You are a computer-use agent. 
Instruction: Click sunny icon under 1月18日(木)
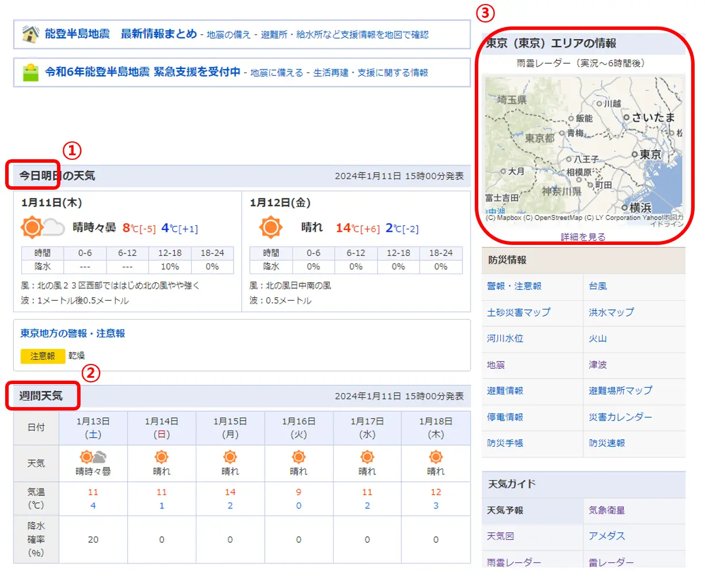pyautogui.click(x=436, y=457)
